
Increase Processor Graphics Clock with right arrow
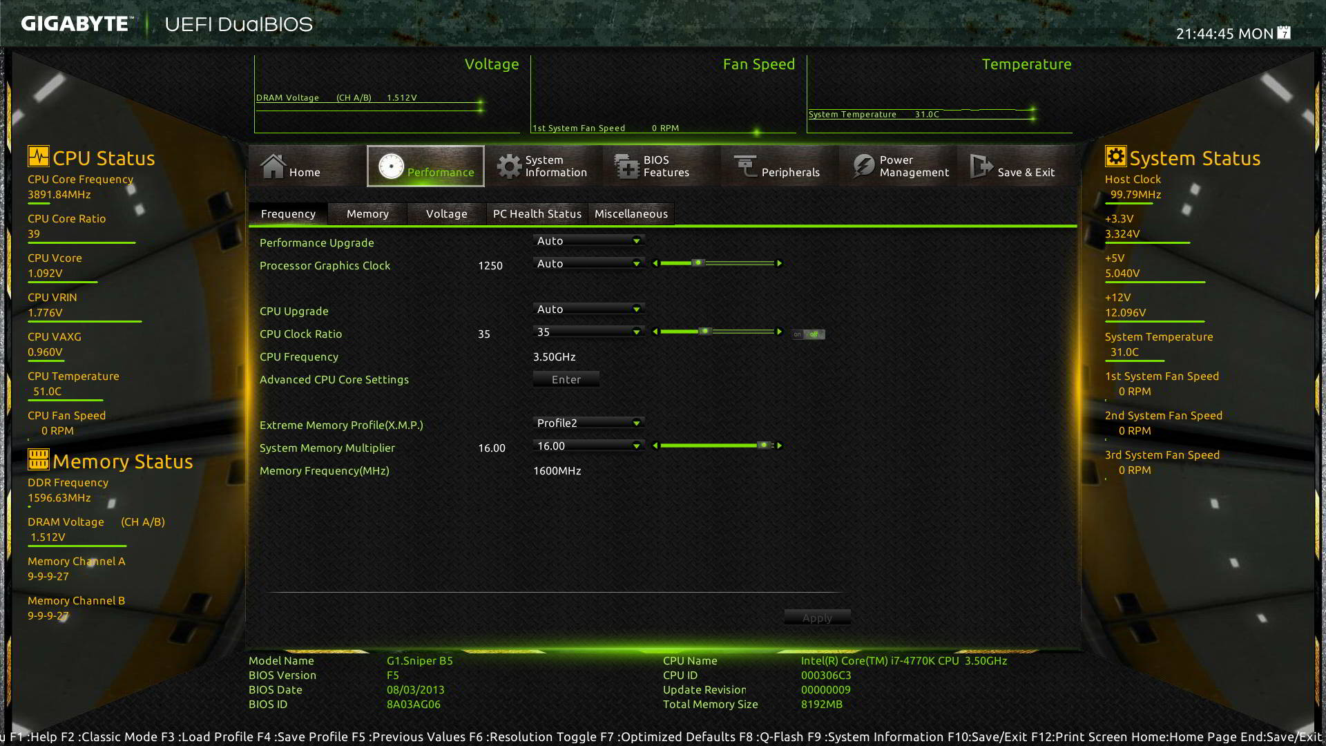click(779, 263)
